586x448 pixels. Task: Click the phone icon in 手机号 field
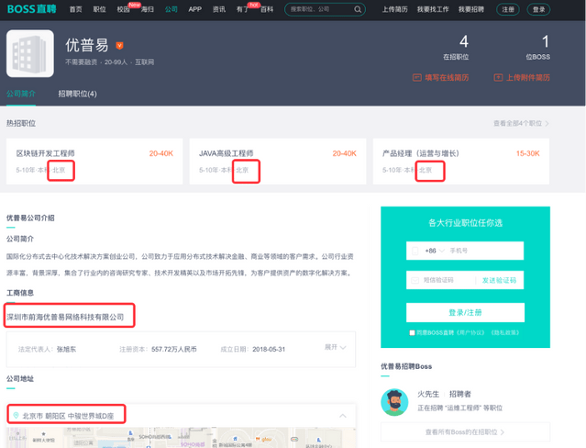415,251
